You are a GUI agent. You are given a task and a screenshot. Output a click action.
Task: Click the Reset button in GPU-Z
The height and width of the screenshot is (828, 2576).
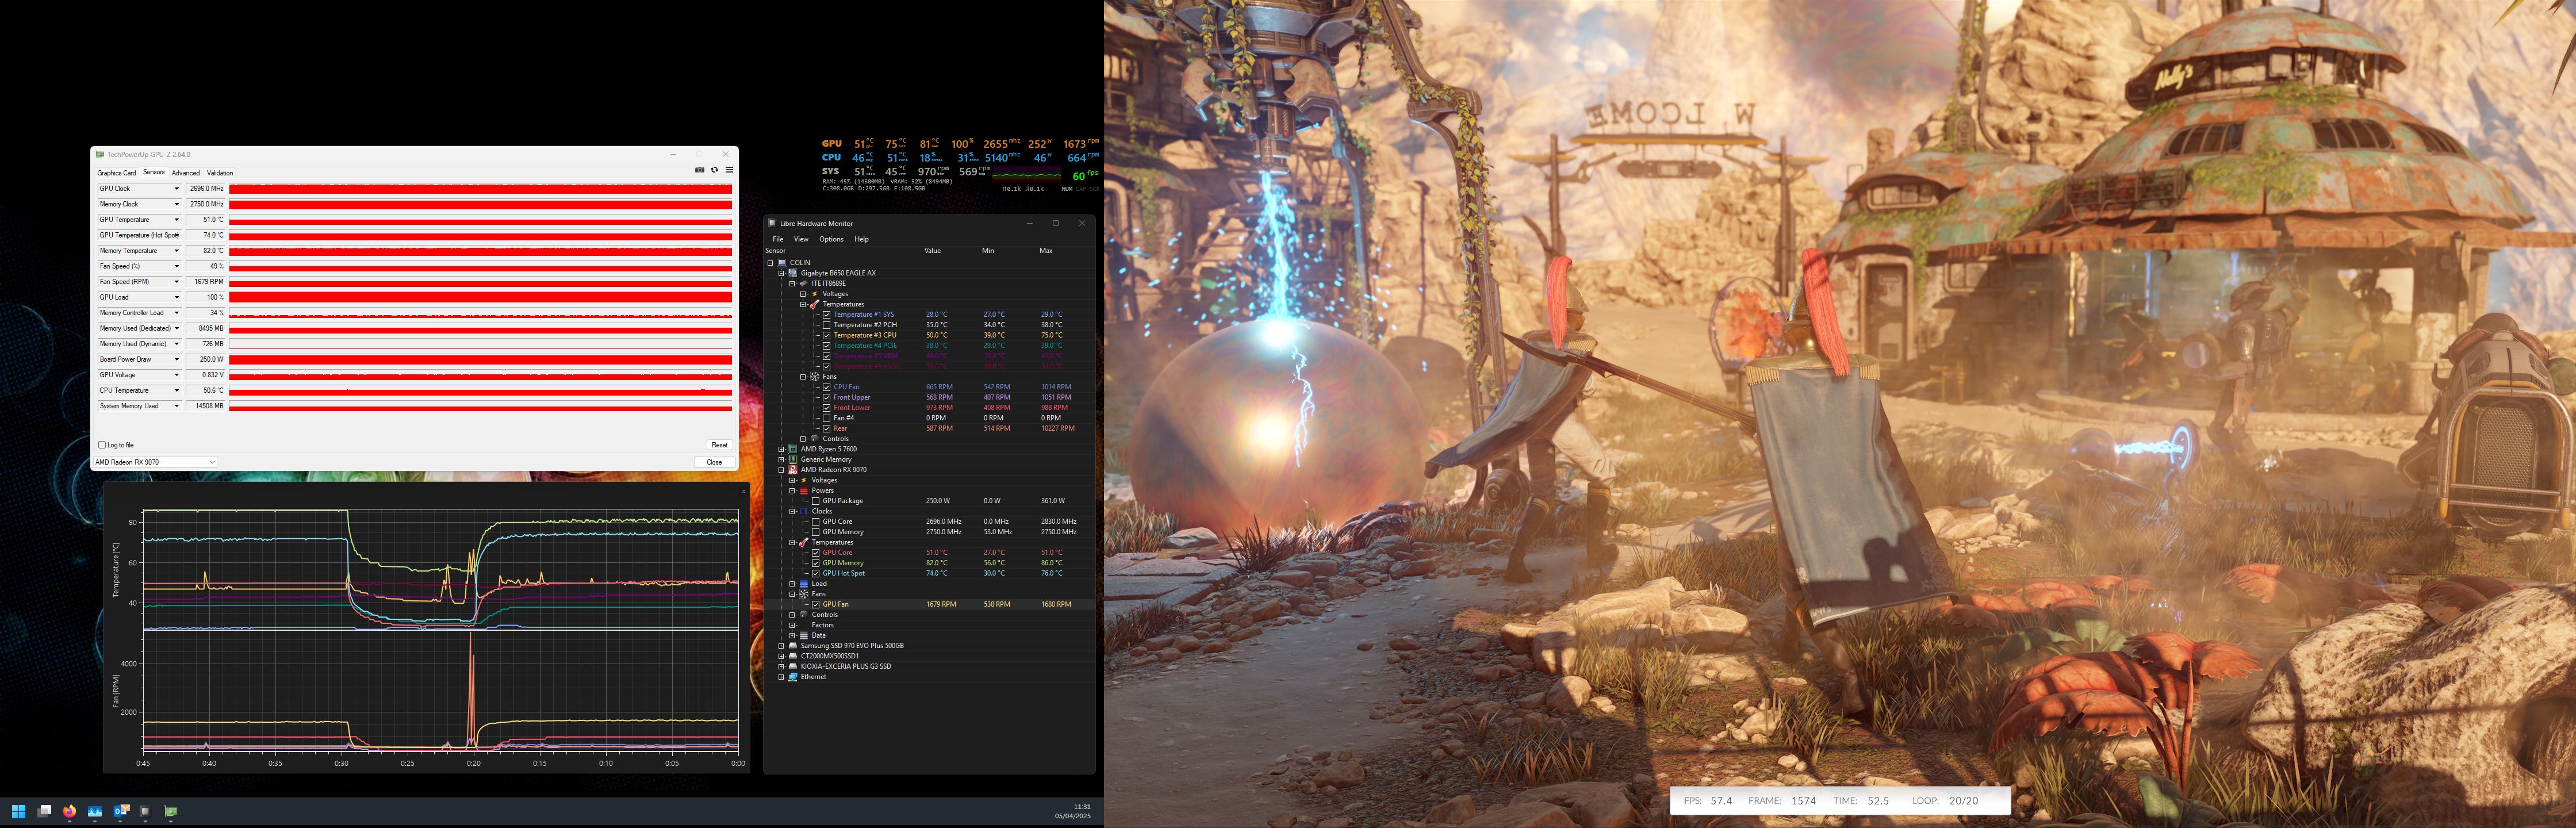(x=719, y=445)
